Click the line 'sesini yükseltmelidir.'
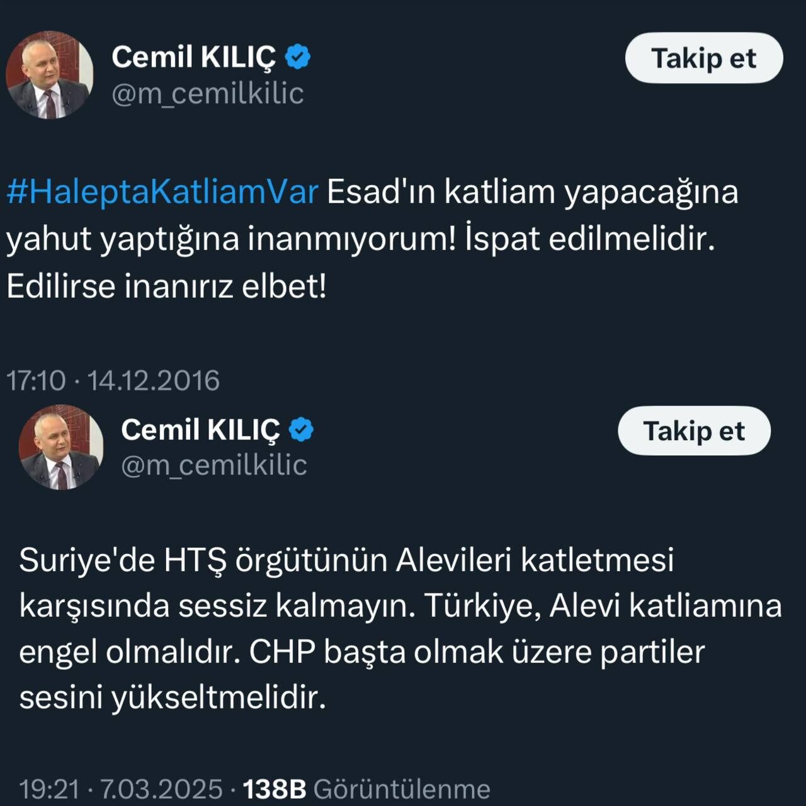This screenshot has height=806, width=806. point(173,697)
